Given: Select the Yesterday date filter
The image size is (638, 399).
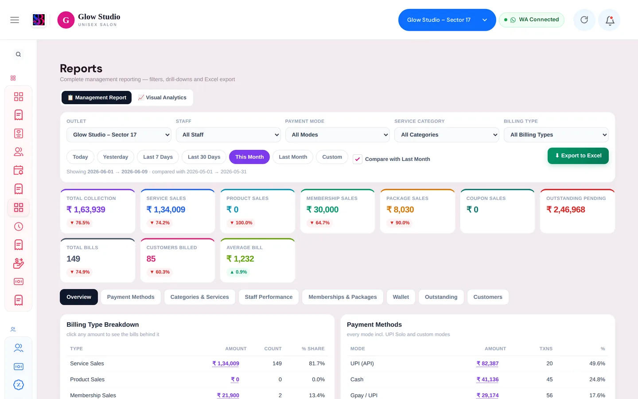Looking at the screenshot, I should click(x=116, y=157).
